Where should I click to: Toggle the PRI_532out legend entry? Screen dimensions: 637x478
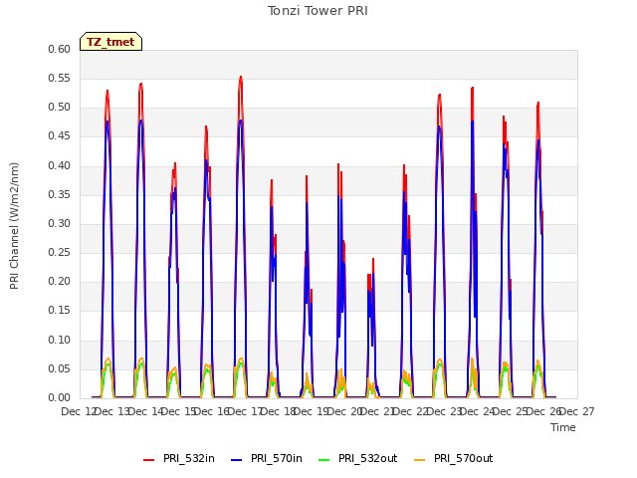tap(357, 458)
